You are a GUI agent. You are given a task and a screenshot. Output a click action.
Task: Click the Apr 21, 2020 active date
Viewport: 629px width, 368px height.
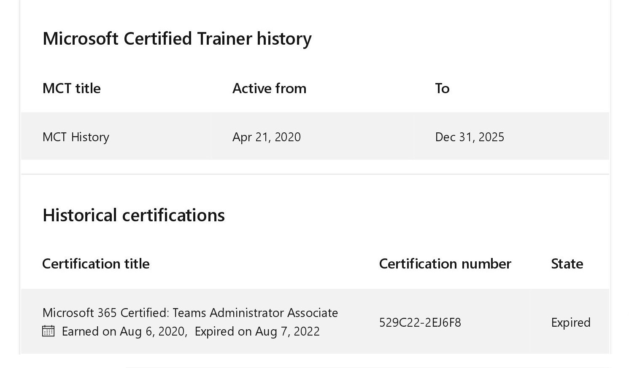[x=266, y=137]
